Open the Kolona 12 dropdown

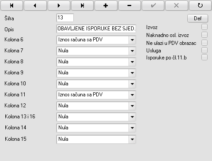click(x=132, y=106)
